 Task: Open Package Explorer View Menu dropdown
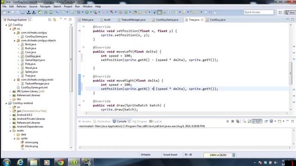61,19
